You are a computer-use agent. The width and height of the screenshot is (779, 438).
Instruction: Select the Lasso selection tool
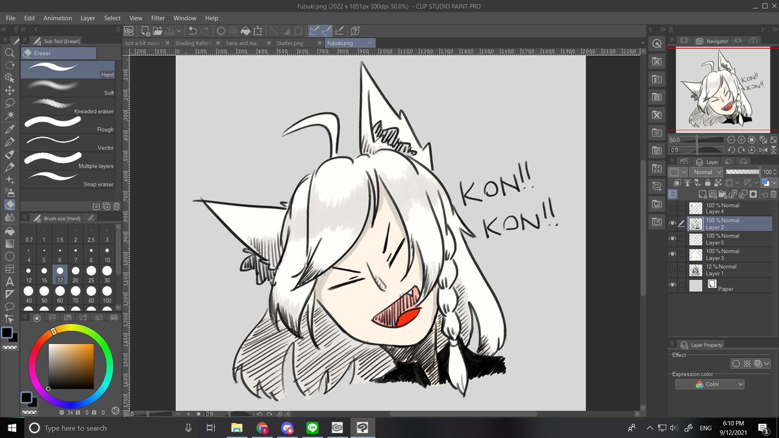click(x=9, y=103)
